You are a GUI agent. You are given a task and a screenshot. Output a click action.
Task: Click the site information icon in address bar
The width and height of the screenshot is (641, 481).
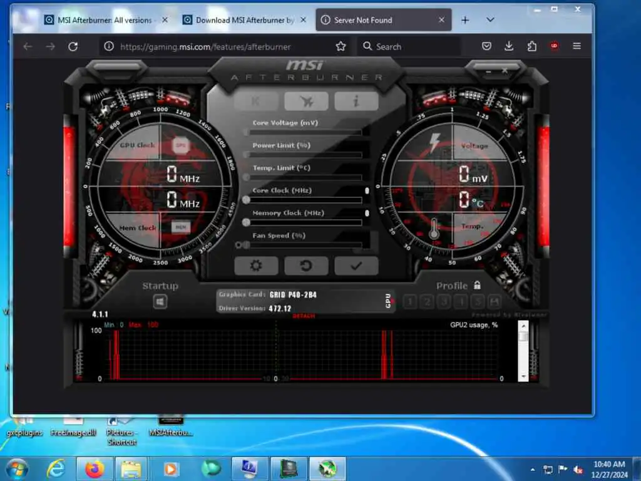[109, 46]
